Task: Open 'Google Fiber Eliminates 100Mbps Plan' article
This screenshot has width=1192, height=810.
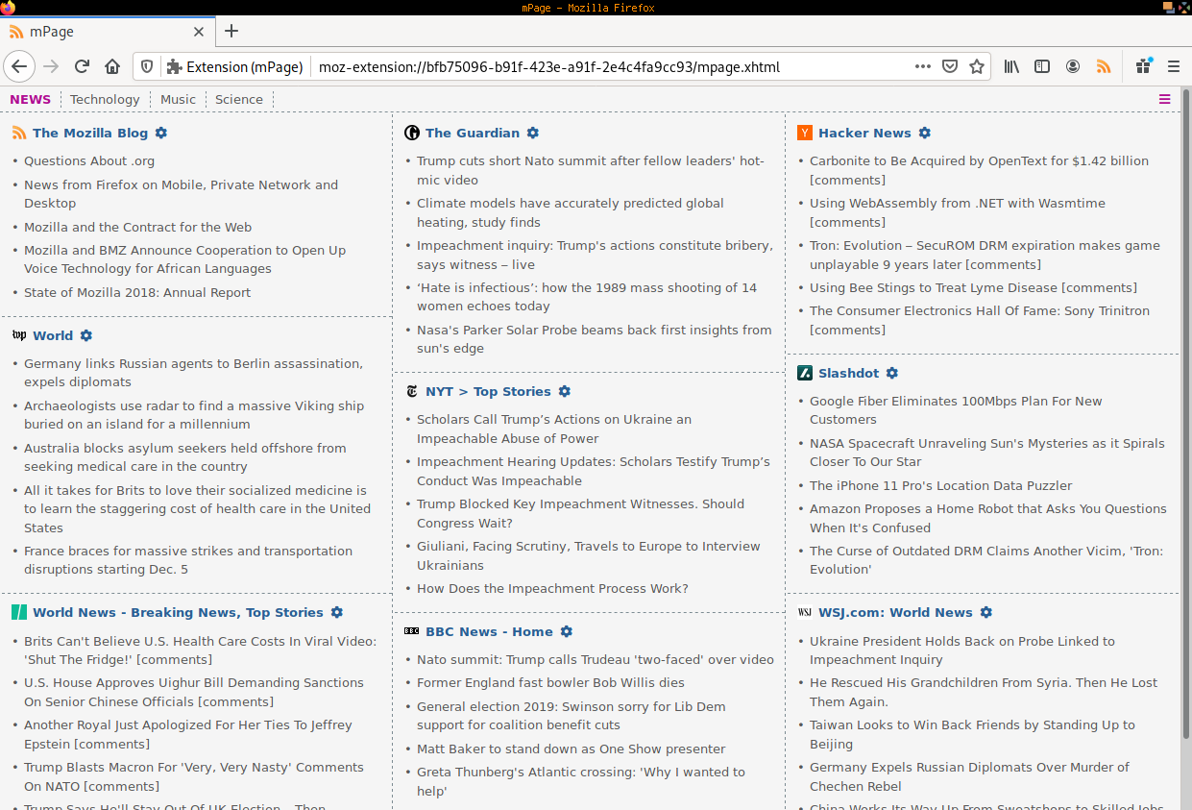Action: click(956, 410)
